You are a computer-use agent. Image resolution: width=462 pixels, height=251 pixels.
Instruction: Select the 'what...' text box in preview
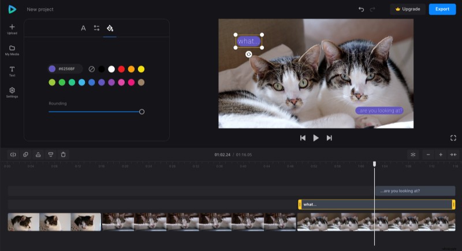click(249, 41)
